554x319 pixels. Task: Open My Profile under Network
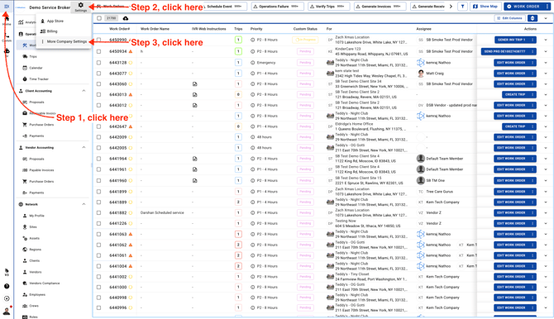coord(36,216)
